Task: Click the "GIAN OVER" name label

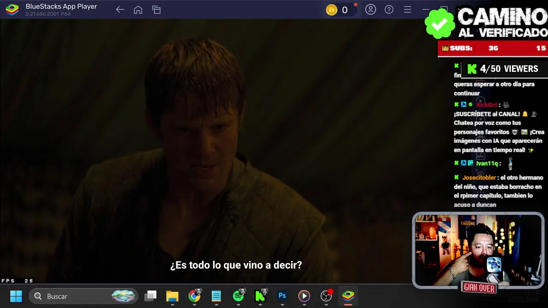Action: click(x=479, y=288)
